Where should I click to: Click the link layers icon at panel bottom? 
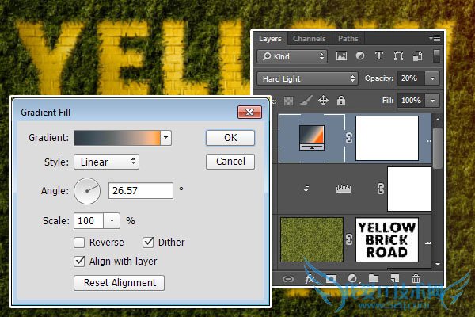[288, 279]
